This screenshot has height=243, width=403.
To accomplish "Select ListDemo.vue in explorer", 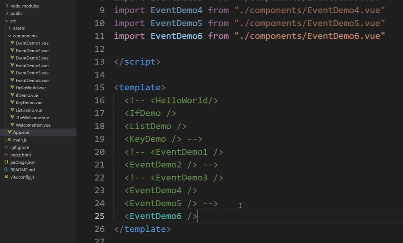I will [29, 110].
